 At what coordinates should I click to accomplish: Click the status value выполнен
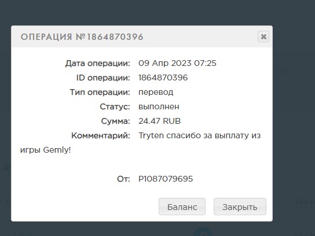[x=159, y=106]
